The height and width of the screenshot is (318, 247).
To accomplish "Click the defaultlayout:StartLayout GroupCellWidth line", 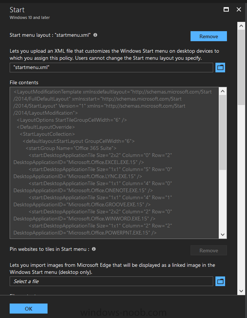I will [x=78, y=141].
